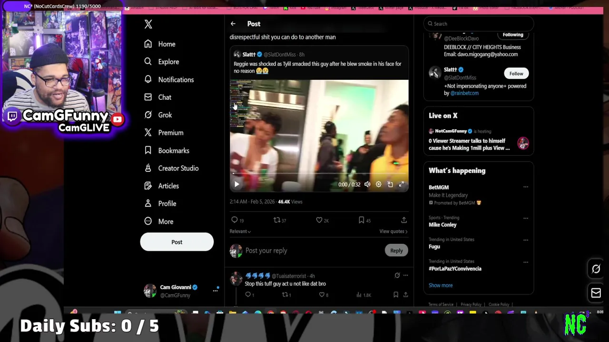The height and width of the screenshot is (342, 609).
Task: Share the post via the upload icon
Action: tap(404, 220)
